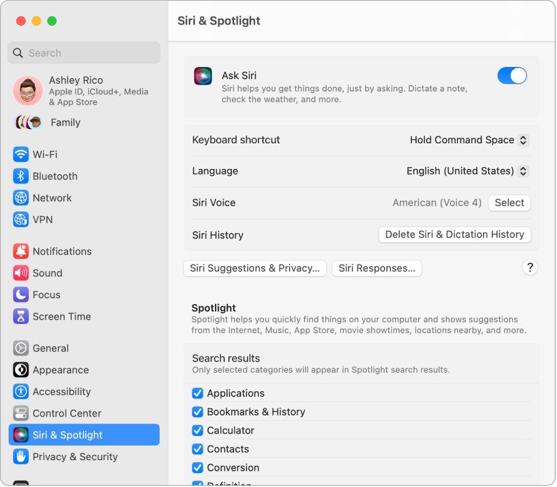Open Siri Suggestions & Privacy options
The height and width of the screenshot is (487, 557).
[255, 269]
